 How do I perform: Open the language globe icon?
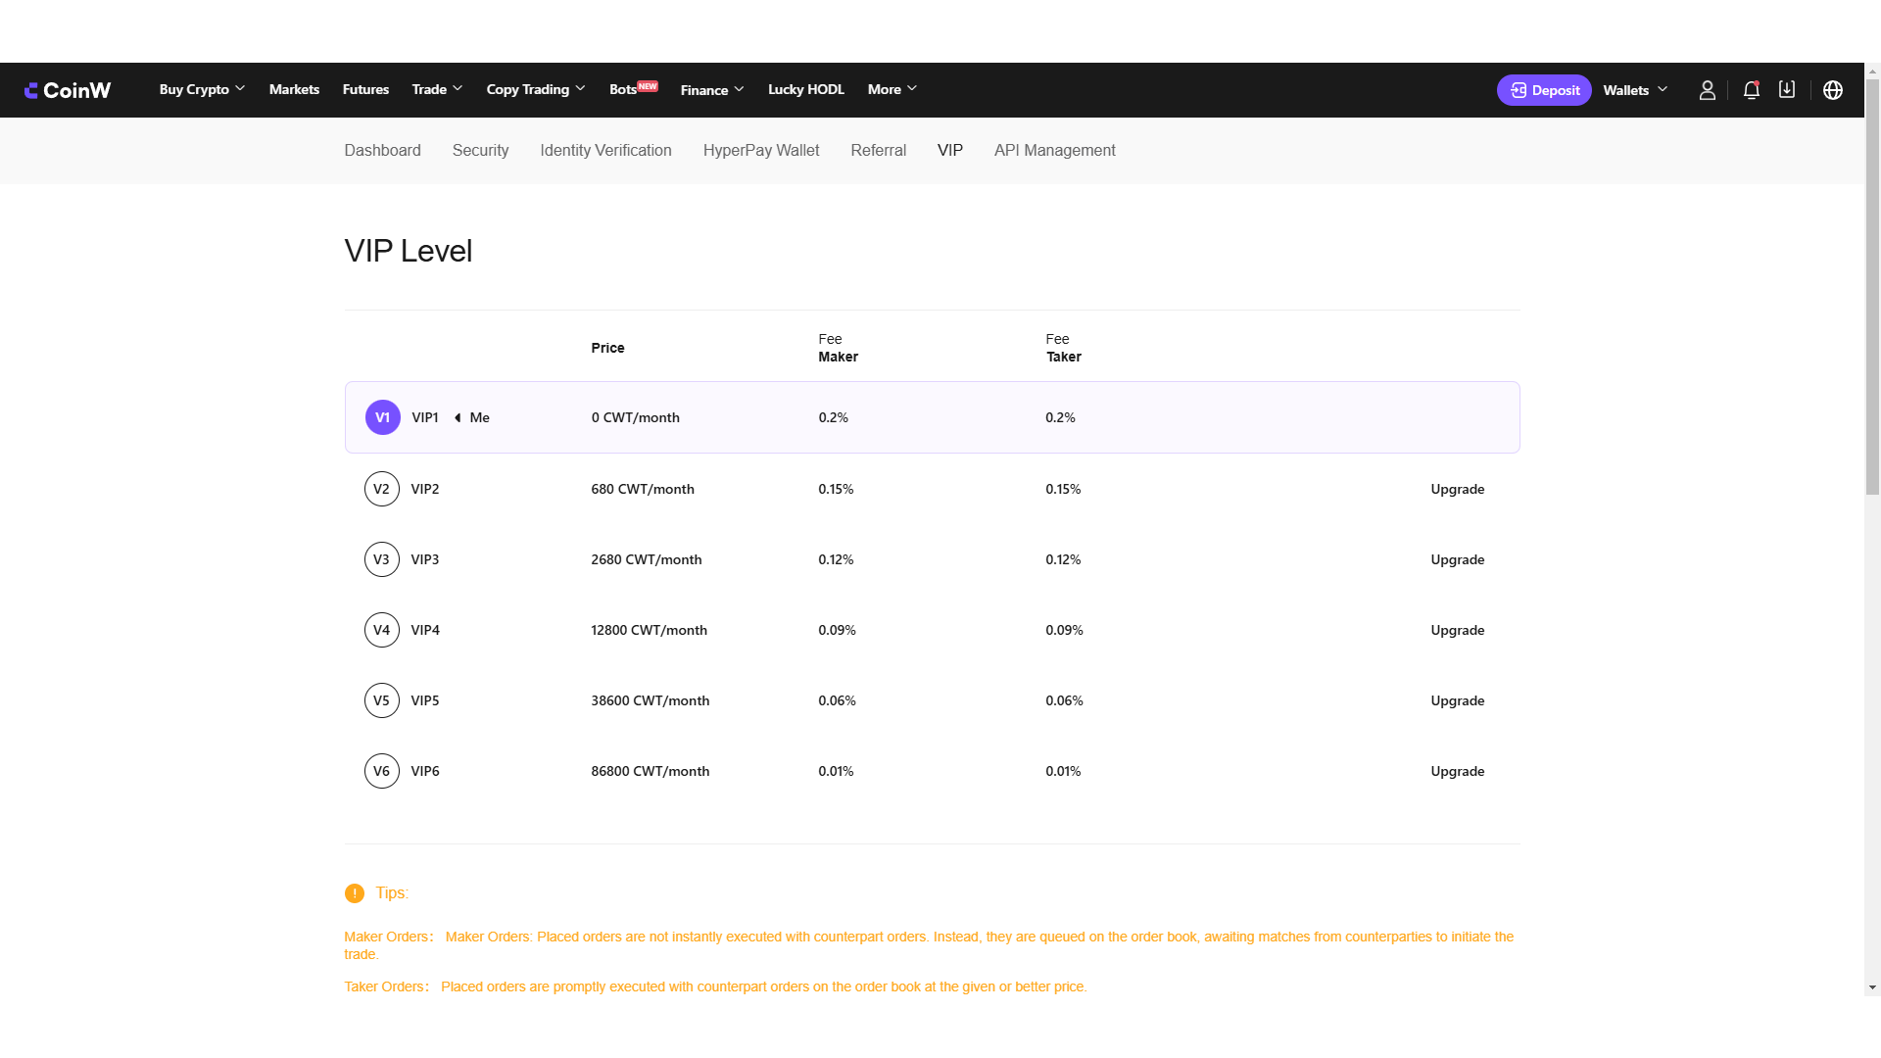click(1833, 90)
